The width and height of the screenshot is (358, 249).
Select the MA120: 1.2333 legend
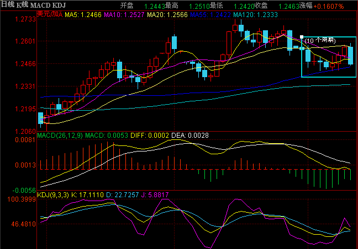(255, 15)
